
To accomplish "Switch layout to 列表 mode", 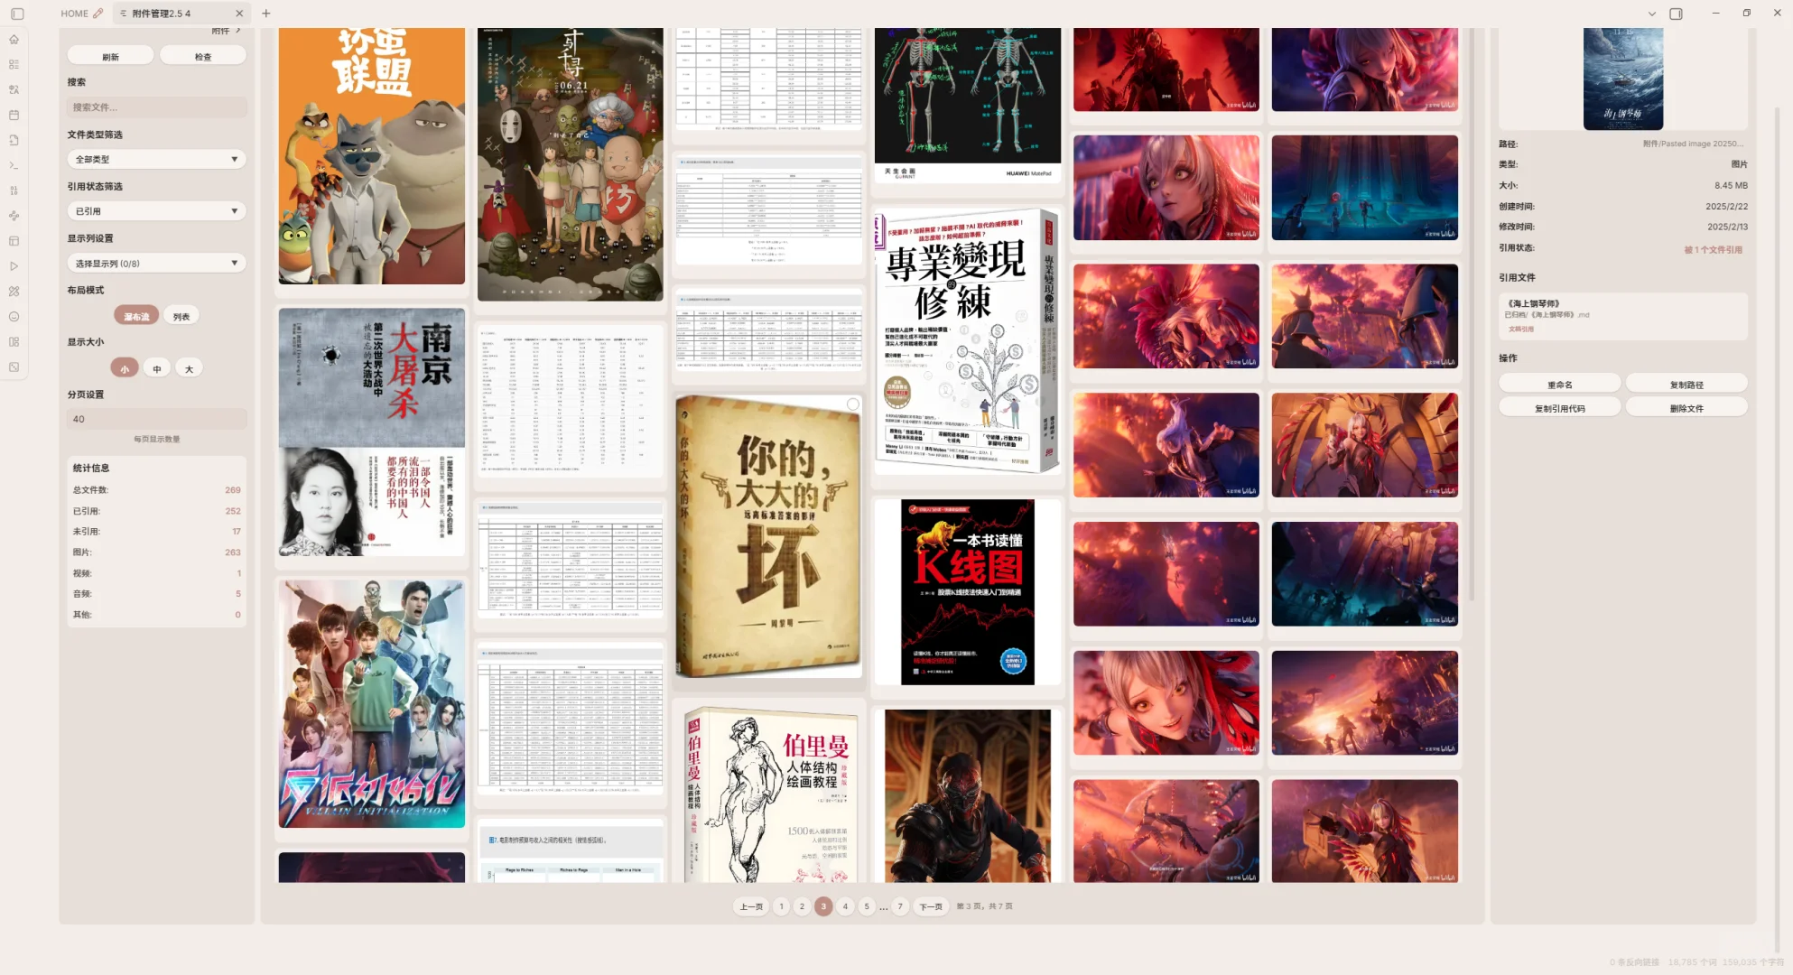I will coord(181,316).
